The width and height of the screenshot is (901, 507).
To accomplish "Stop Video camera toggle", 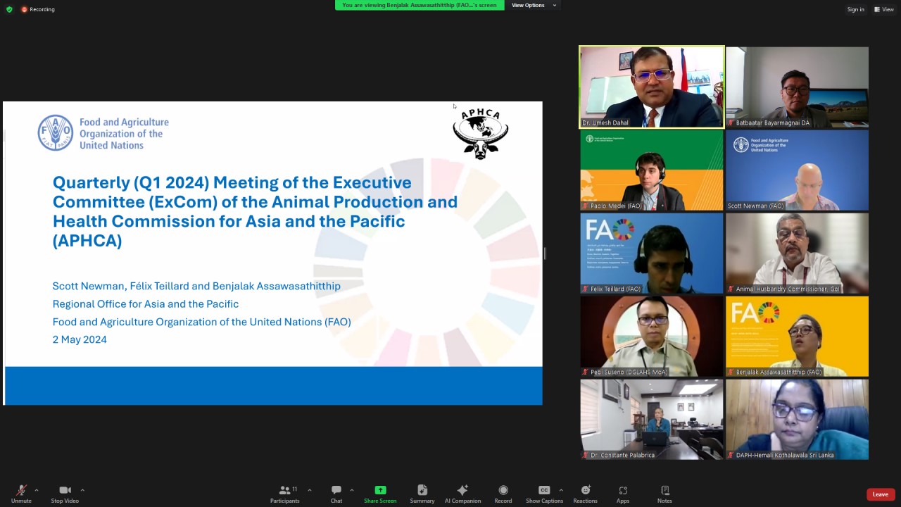I will tap(65, 494).
